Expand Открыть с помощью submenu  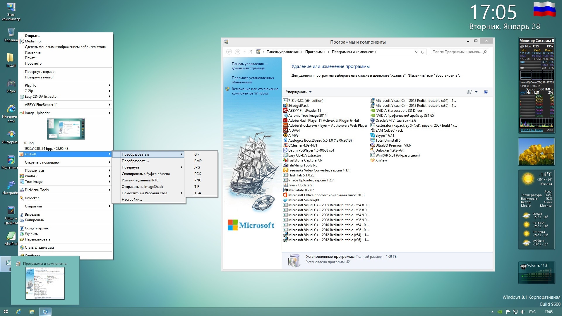point(66,162)
